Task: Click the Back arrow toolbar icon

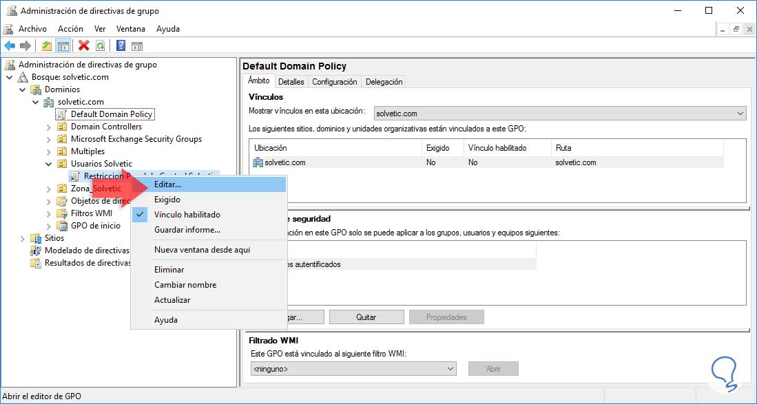Action: point(10,46)
